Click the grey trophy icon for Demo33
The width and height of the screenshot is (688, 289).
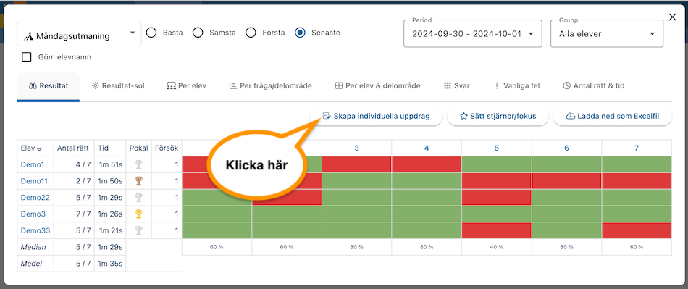tap(138, 230)
